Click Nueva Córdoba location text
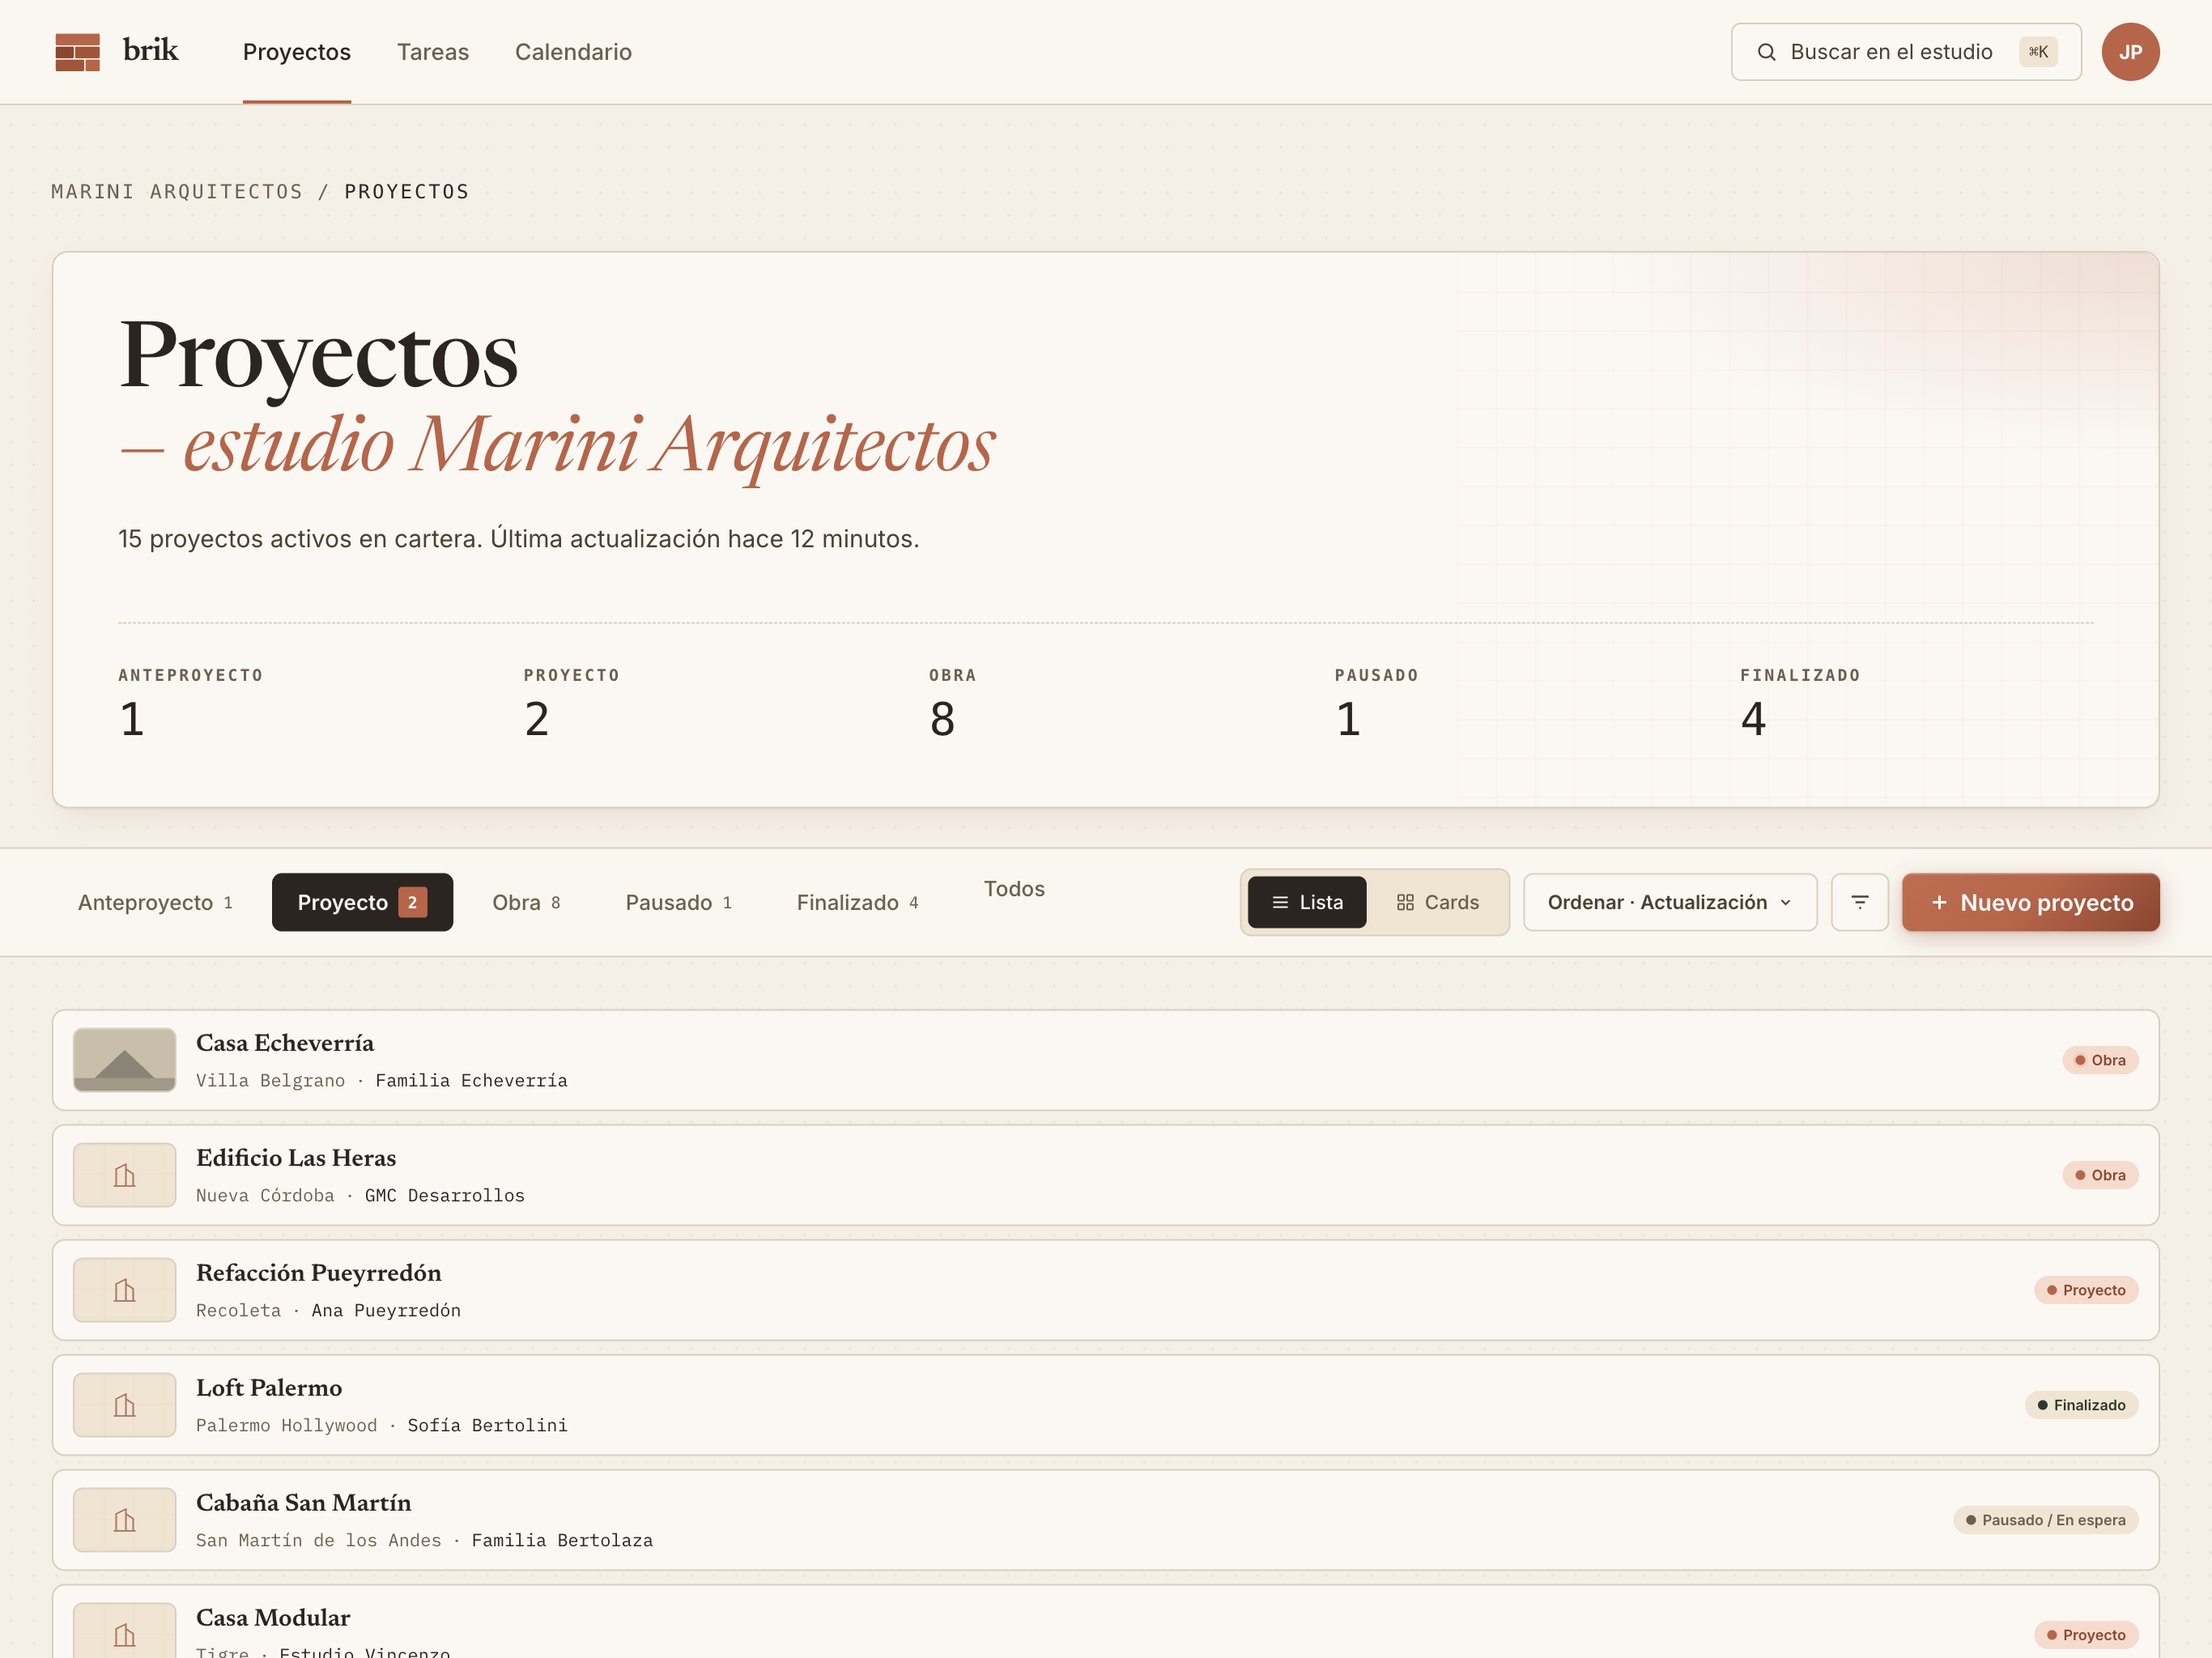Screen dimensions: 2212x1658 (265, 1195)
